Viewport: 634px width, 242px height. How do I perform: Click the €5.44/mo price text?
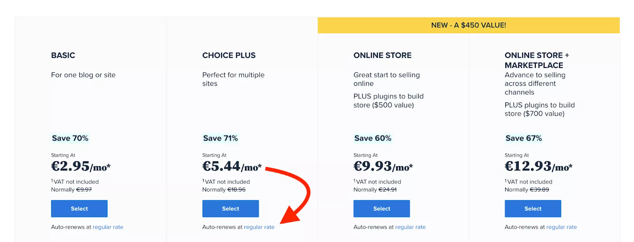pyautogui.click(x=232, y=166)
